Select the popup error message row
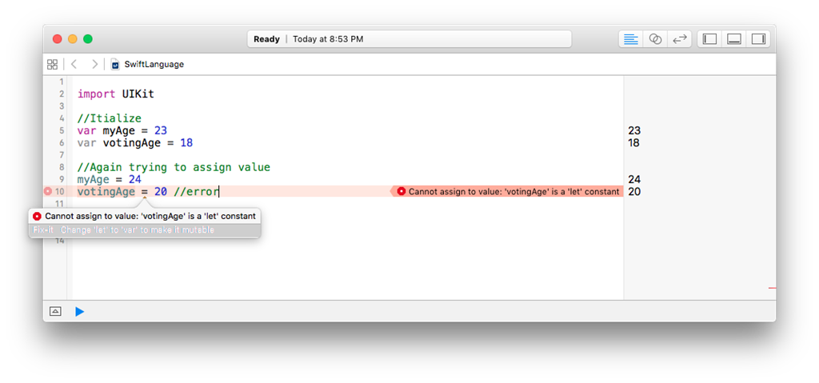819x383 pixels. click(x=145, y=216)
